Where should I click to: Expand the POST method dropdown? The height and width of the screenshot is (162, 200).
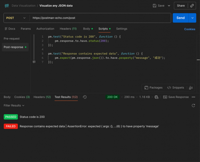click(16, 18)
